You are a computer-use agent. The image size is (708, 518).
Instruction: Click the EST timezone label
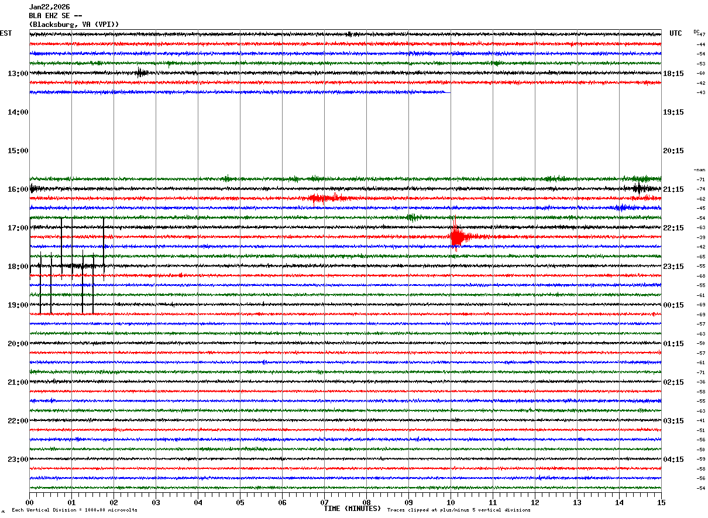[6, 33]
